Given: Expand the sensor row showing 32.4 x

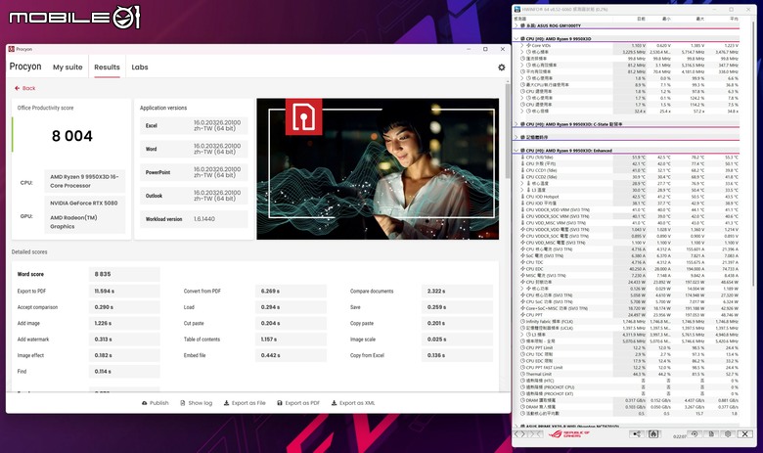Looking at the screenshot, I should point(522,111).
